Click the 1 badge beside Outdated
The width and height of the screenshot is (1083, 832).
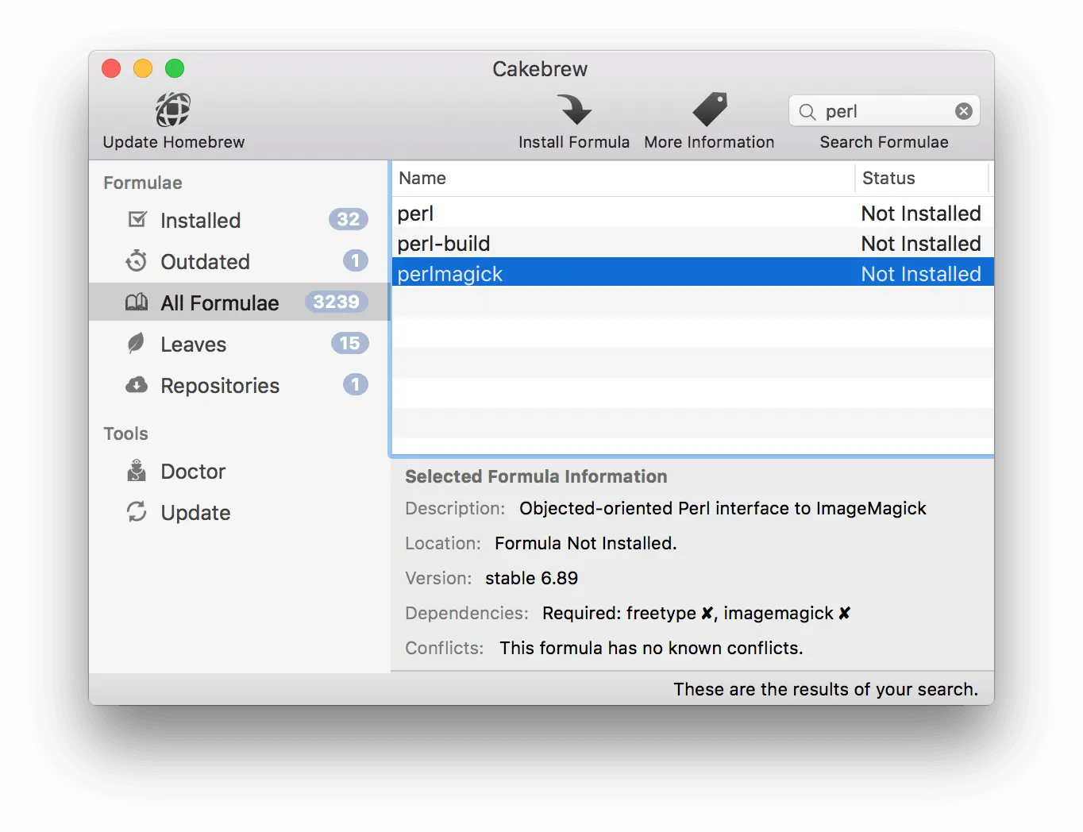tap(356, 260)
